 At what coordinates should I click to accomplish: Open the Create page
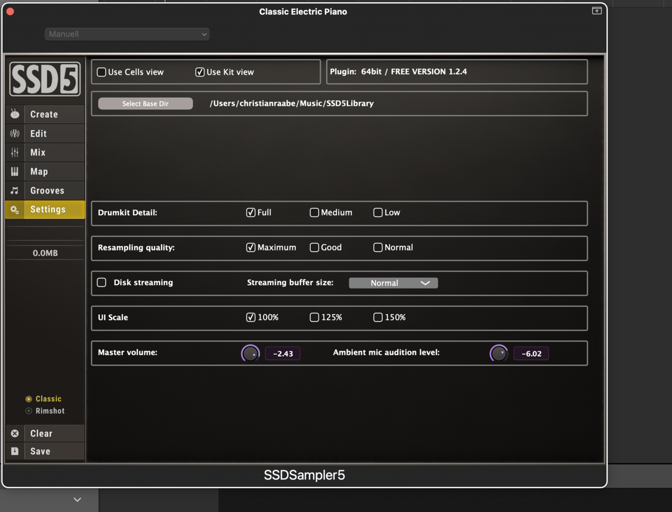click(45, 114)
